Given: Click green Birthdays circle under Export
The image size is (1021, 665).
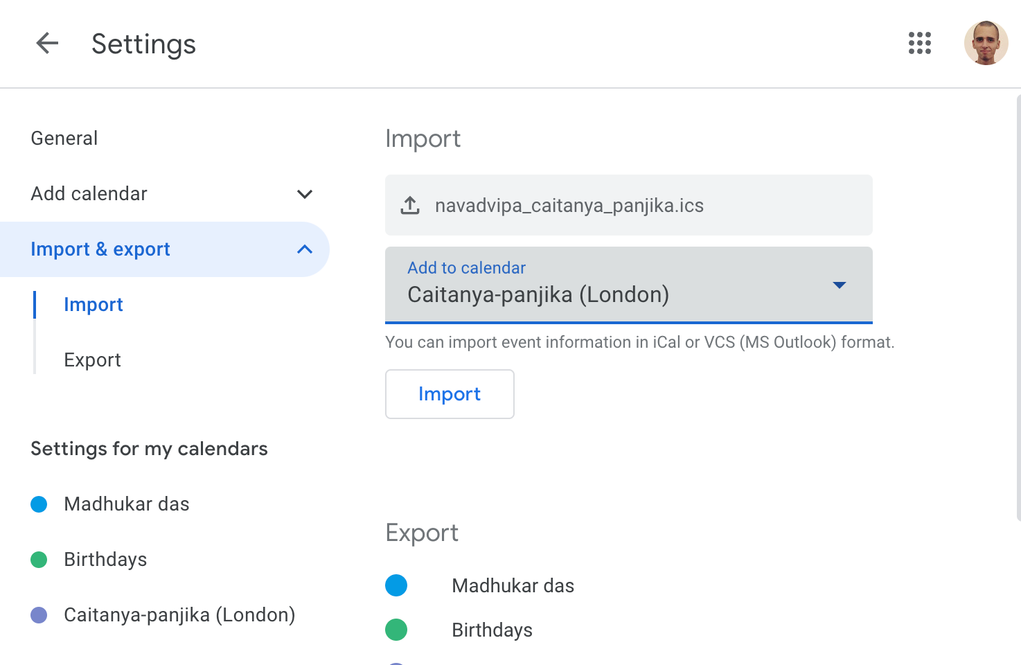Looking at the screenshot, I should (x=396, y=630).
